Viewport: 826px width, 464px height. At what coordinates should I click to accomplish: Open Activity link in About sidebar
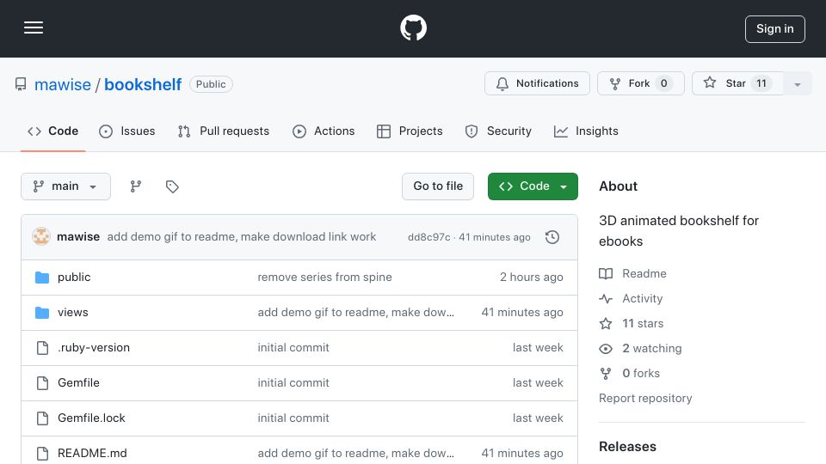(631, 299)
